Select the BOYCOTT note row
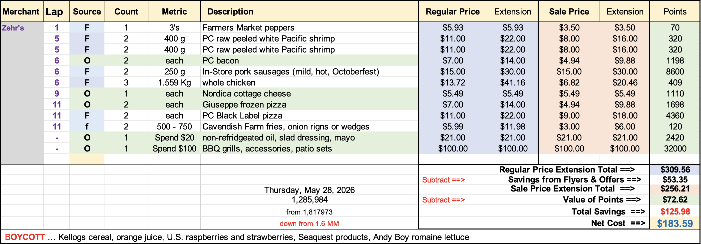 coord(350,237)
